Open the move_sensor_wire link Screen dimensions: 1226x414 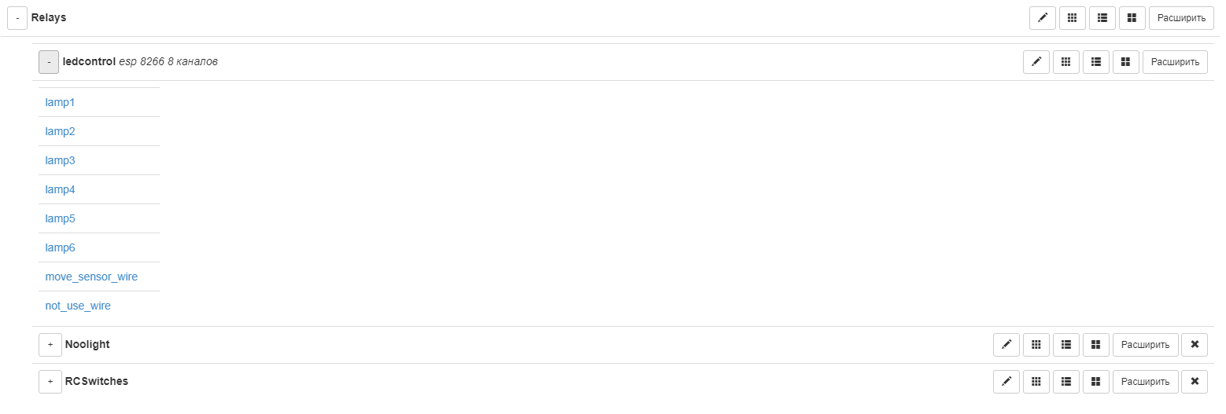click(x=91, y=277)
